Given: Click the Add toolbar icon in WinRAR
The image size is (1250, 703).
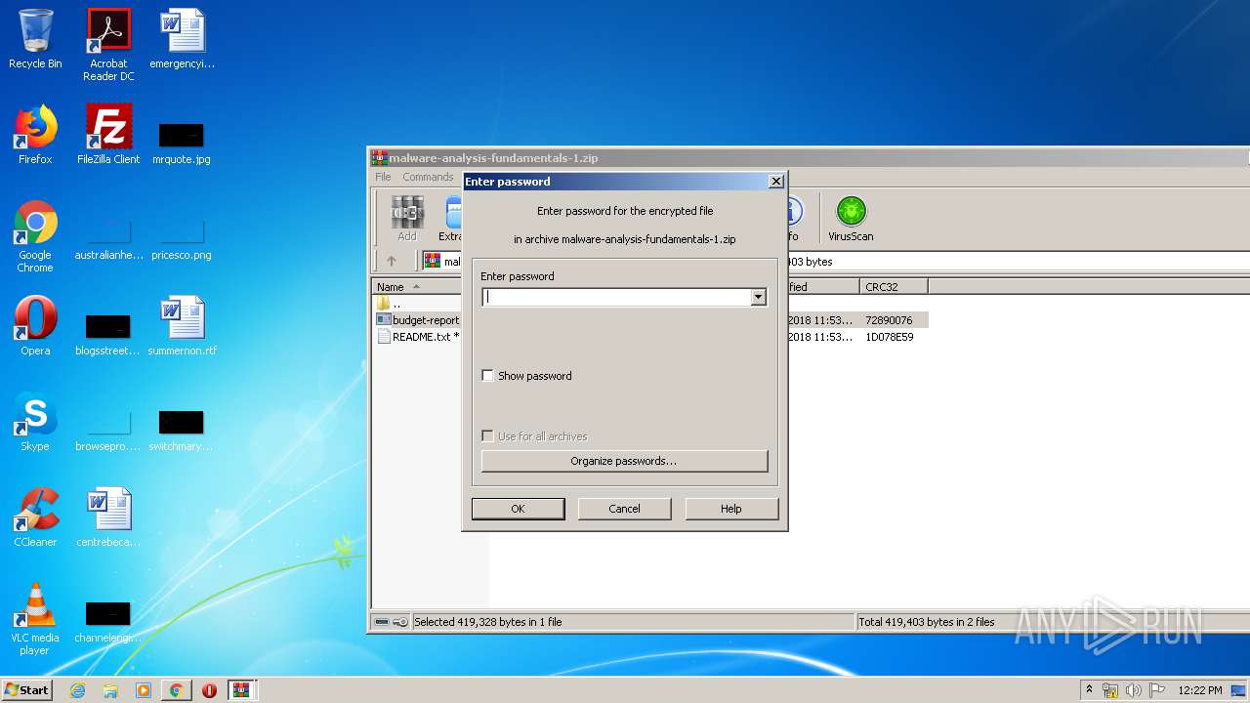Looking at the screenshot, I should [x=407, y=219].
